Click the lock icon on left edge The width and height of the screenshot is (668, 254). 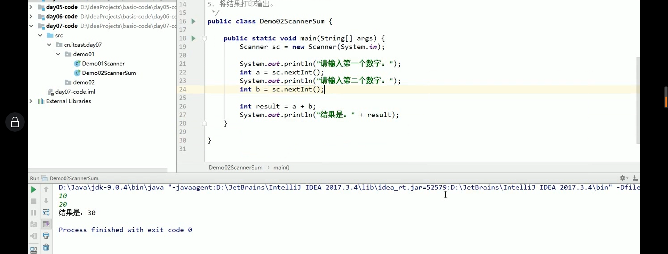pyautogui.click(x=15, y=122)
